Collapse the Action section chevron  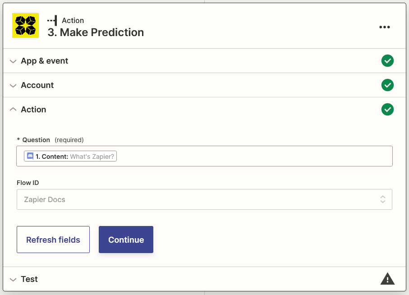[x=13, y=110]
